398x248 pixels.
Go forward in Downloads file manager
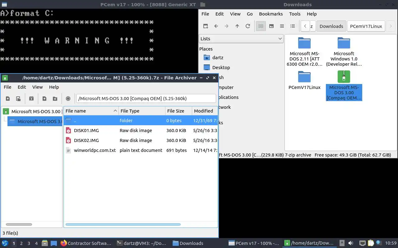(x=227, y=26)
